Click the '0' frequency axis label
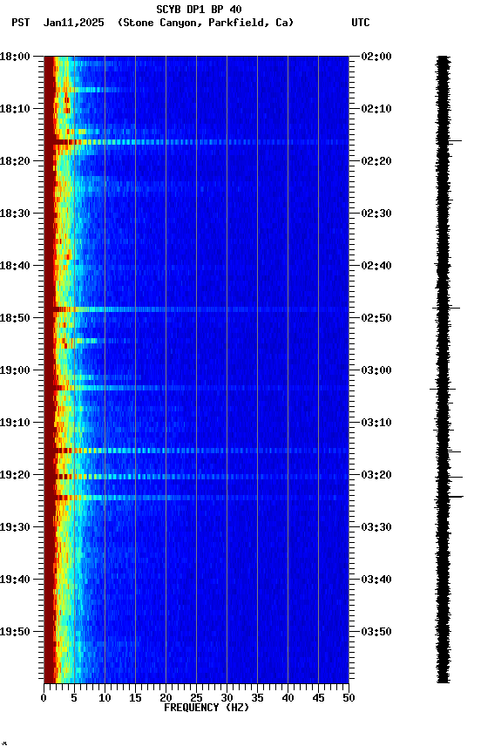481x753 pixels. point(44,698)
